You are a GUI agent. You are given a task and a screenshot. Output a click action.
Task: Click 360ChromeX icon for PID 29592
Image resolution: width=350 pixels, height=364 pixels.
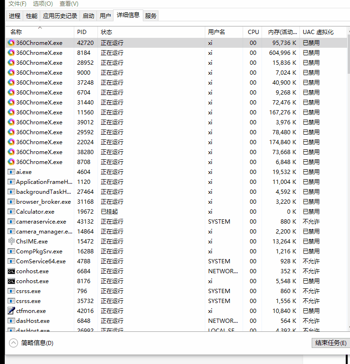(x=11, y=132)
